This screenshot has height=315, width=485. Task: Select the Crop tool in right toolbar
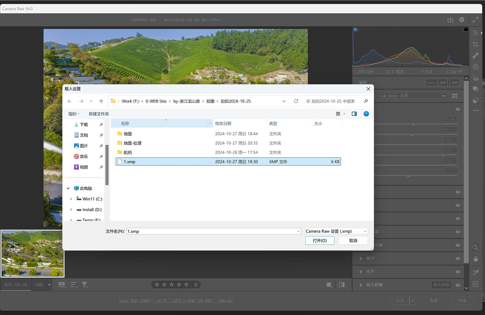[x=475, y=44]
